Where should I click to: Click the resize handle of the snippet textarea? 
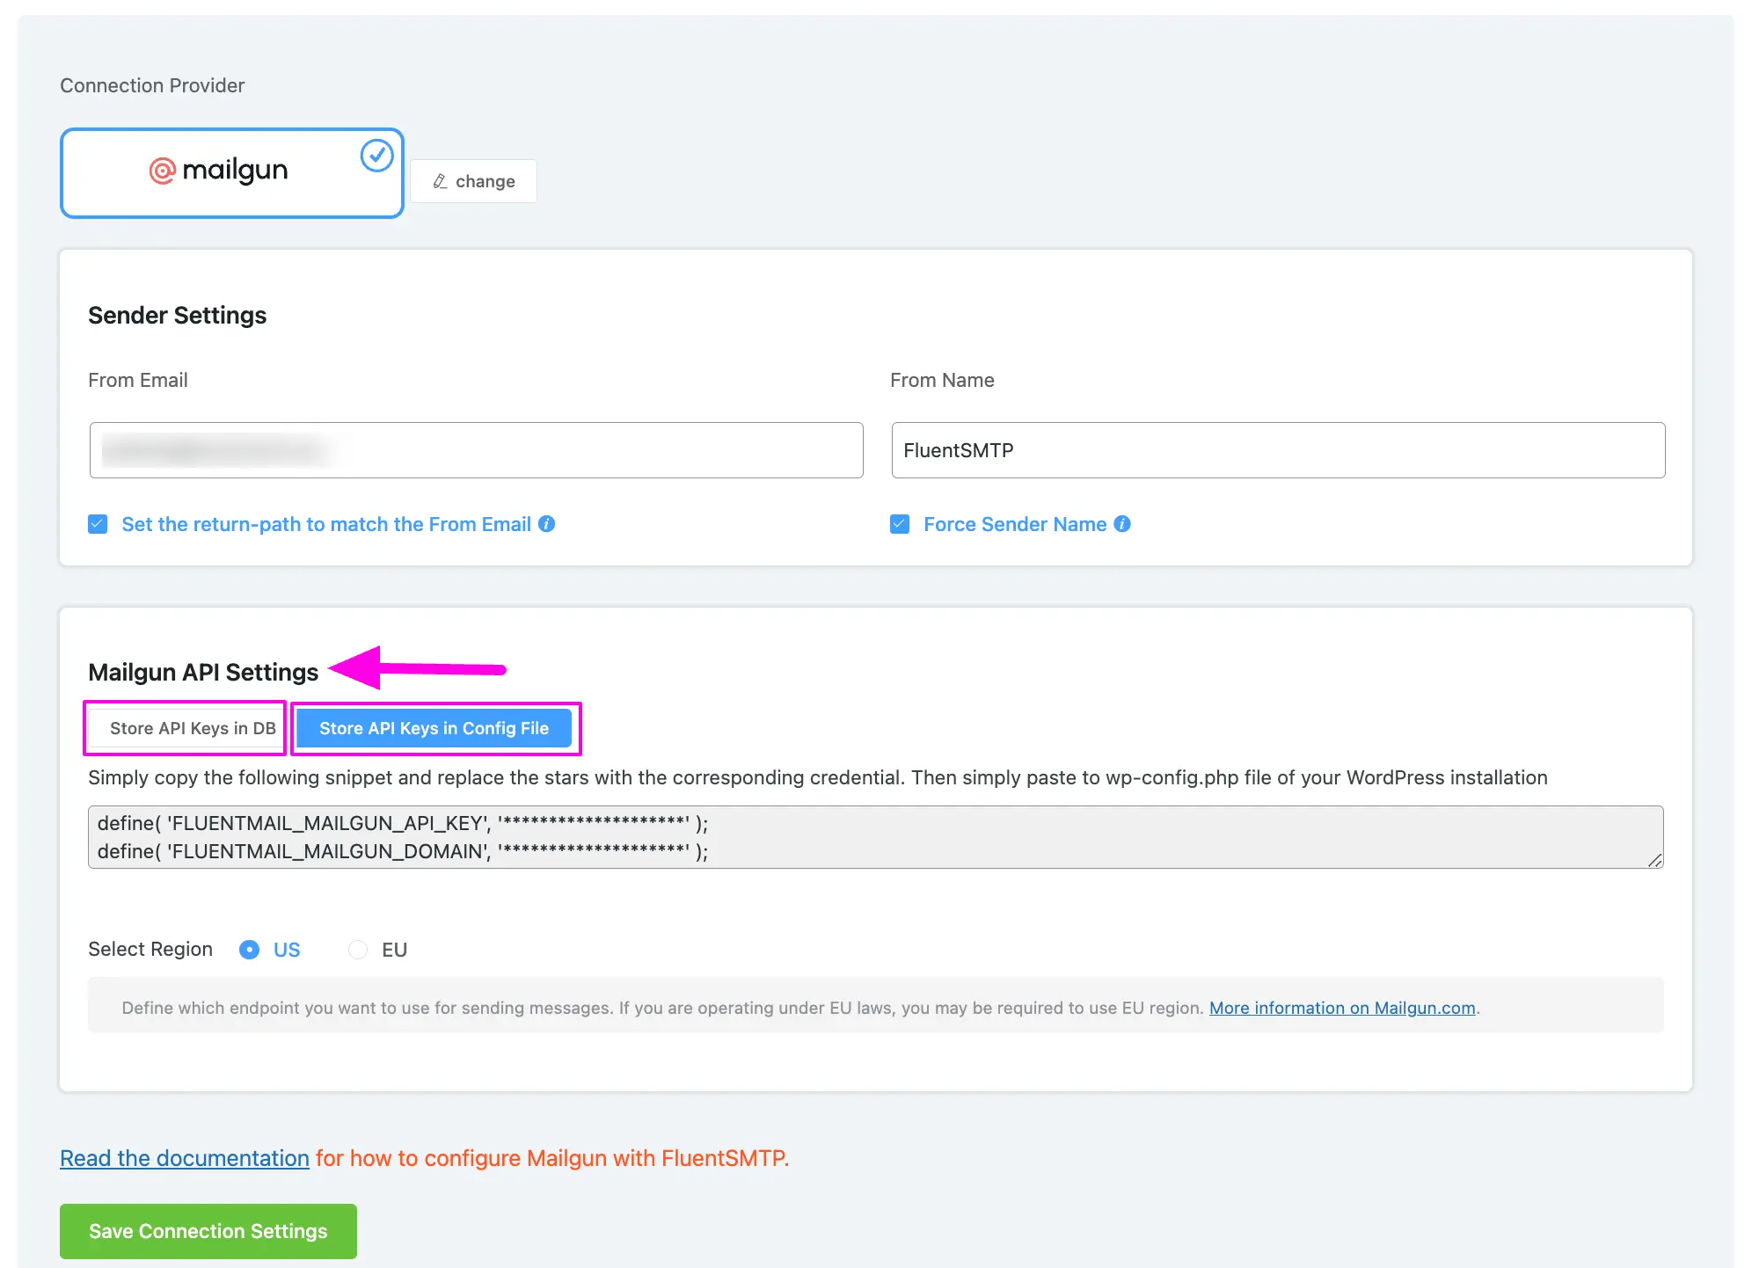point(1654,860)
